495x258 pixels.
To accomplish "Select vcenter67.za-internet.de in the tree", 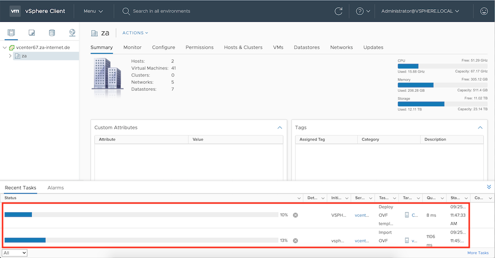I will pyautogui.click(x=43, y=47).
